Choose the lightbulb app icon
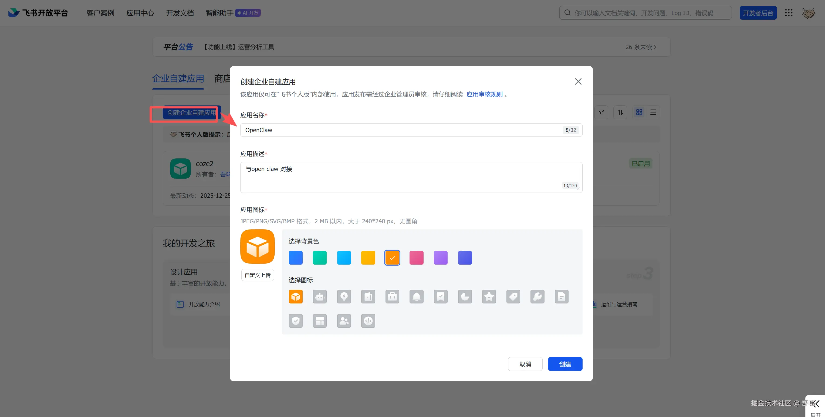This screenshot has width=825, height=417. 344,297
